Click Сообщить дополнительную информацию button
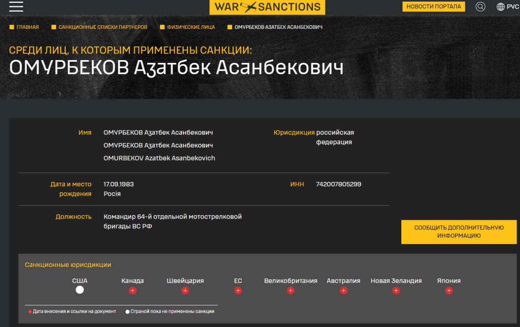This screenshot has height=327, width=520. (459, 232)
